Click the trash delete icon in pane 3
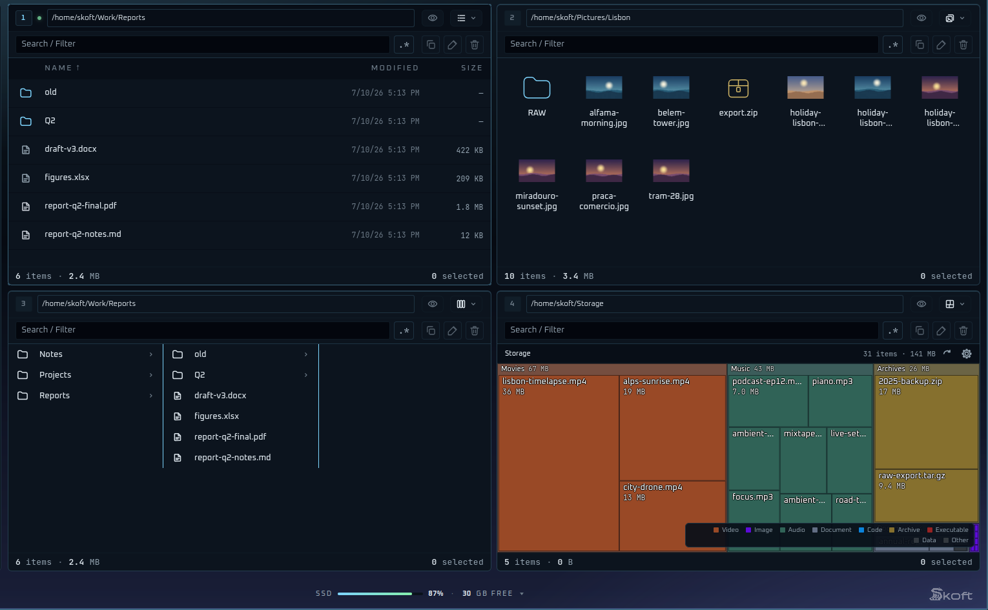 pyautogui.click(x=475, y=330)
